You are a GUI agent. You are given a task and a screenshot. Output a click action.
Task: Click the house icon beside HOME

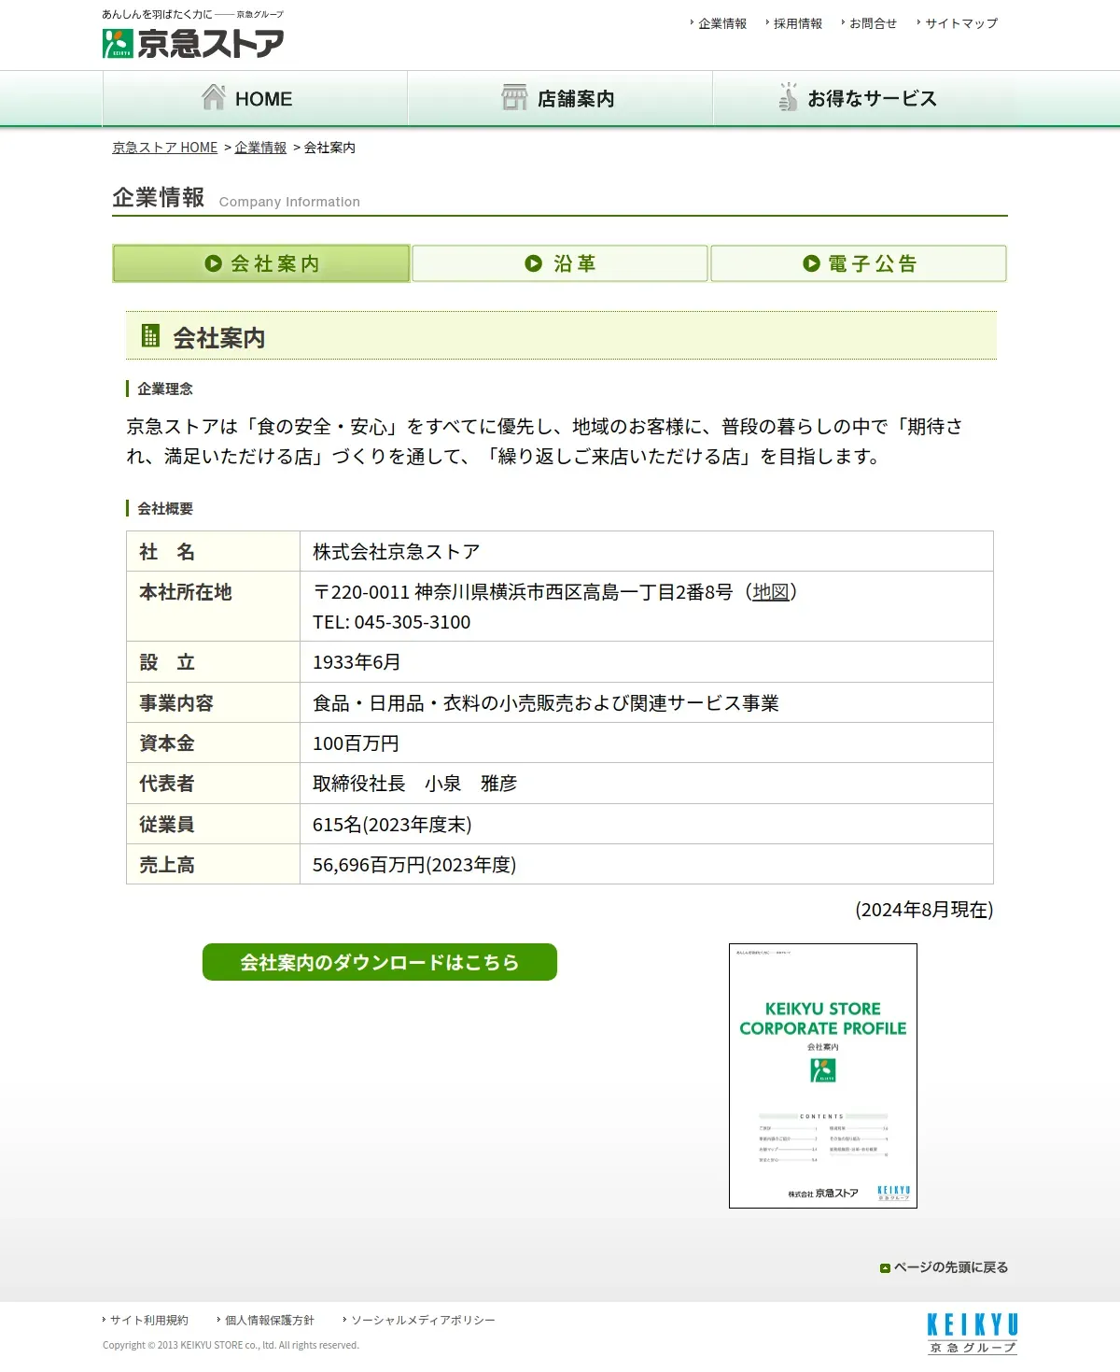coord(214,97)
